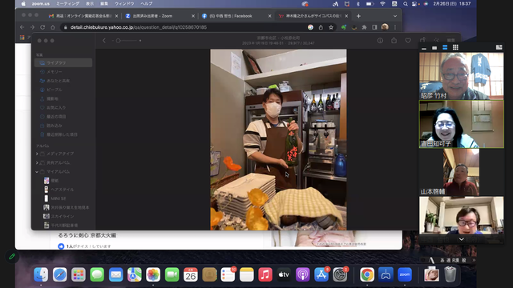The image size is (513, 288).
Task: Click the displayed photo of the man with the bottle
Action: click(278, 139)
